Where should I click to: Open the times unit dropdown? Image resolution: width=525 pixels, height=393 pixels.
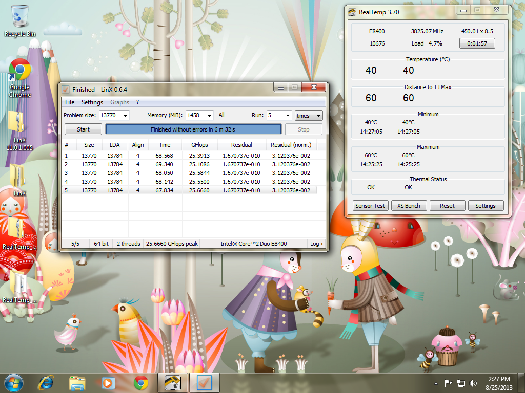(x=309, y=116)
